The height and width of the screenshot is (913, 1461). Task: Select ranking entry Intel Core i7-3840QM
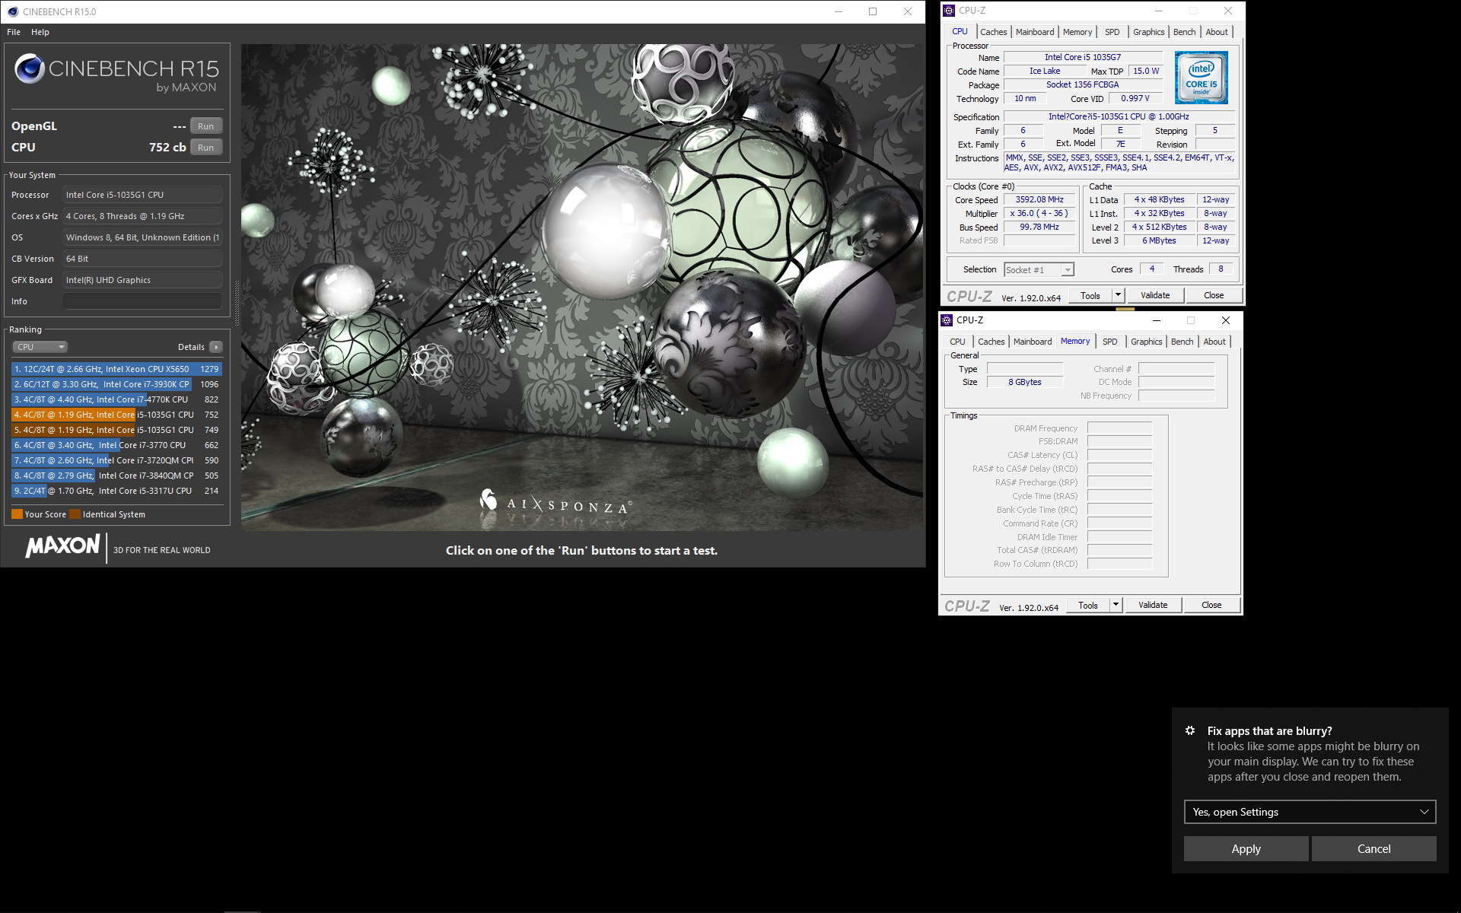click(116, 476)
